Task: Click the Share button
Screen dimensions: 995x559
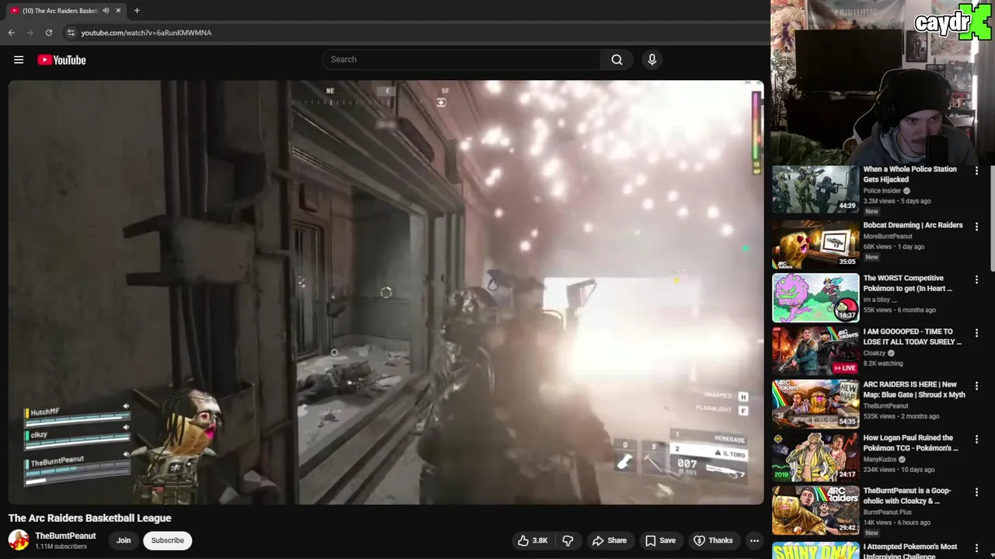Action: pos(609,540)
